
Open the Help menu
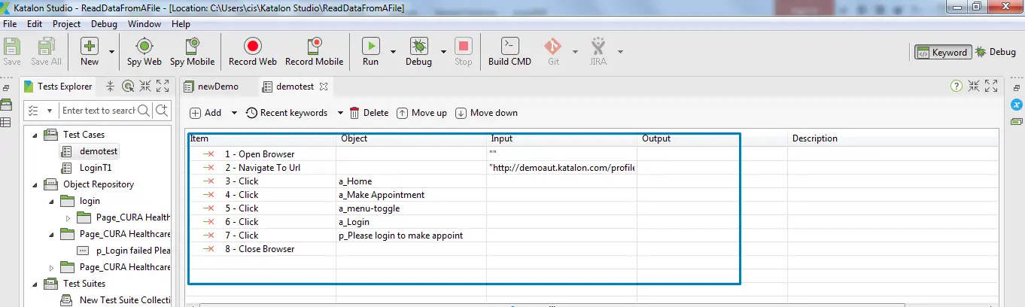coord(181,24)
